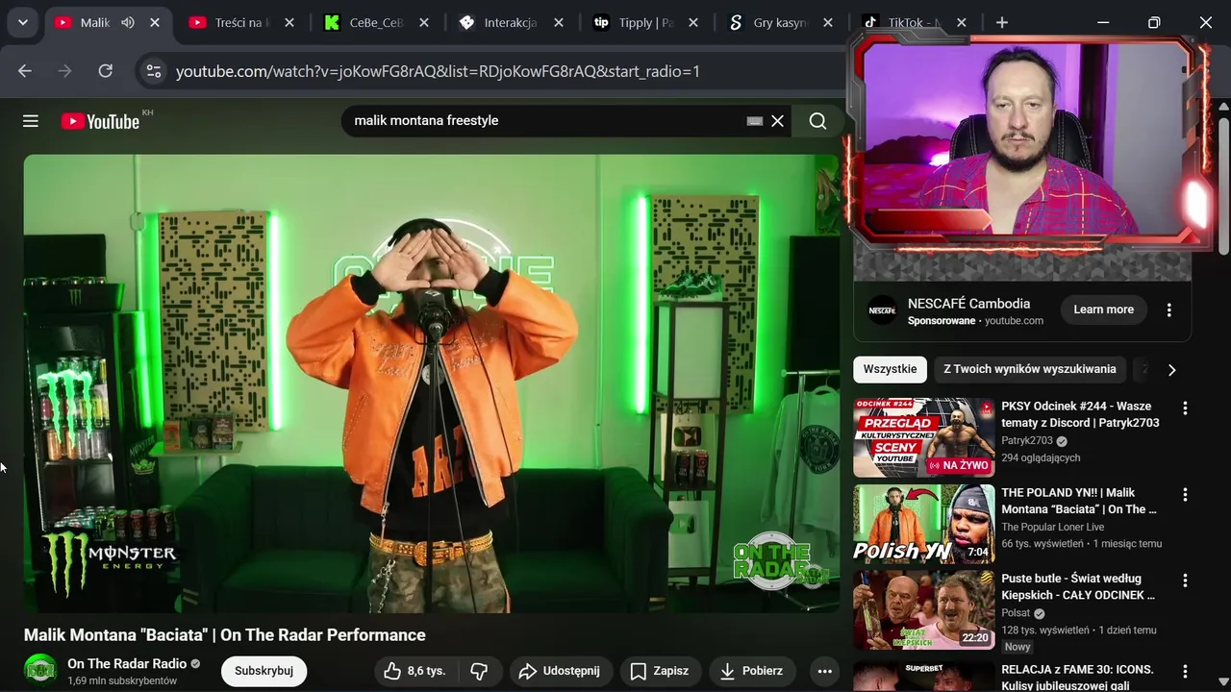Open Puste butle Kiepskich thumbnail
Image resolution: width=1231 pixels, height=692 pixels.
coord(924,610)
